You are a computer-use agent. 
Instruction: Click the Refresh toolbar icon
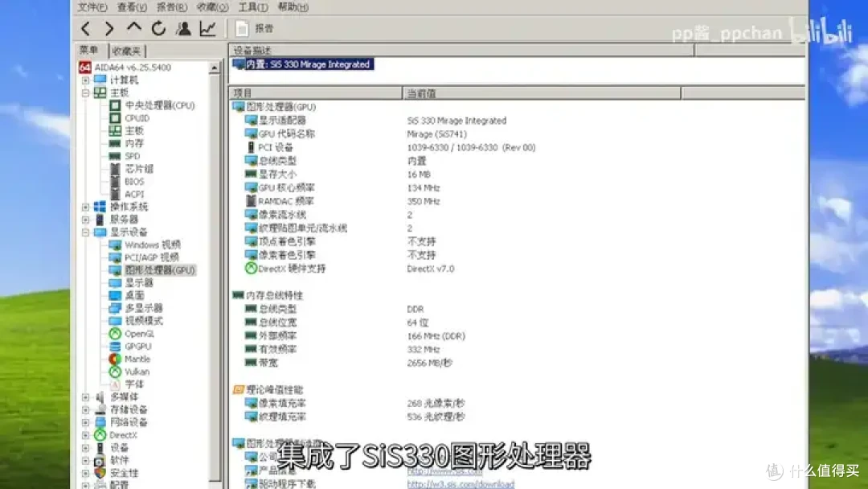click(158, 28)
